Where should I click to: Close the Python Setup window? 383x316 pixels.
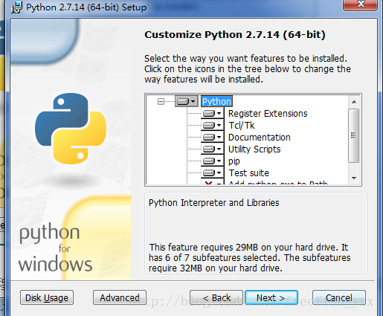(x=361, y=4)
